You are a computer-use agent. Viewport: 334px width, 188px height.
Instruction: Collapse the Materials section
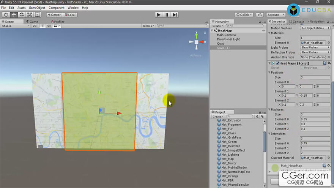pos(269,33)
